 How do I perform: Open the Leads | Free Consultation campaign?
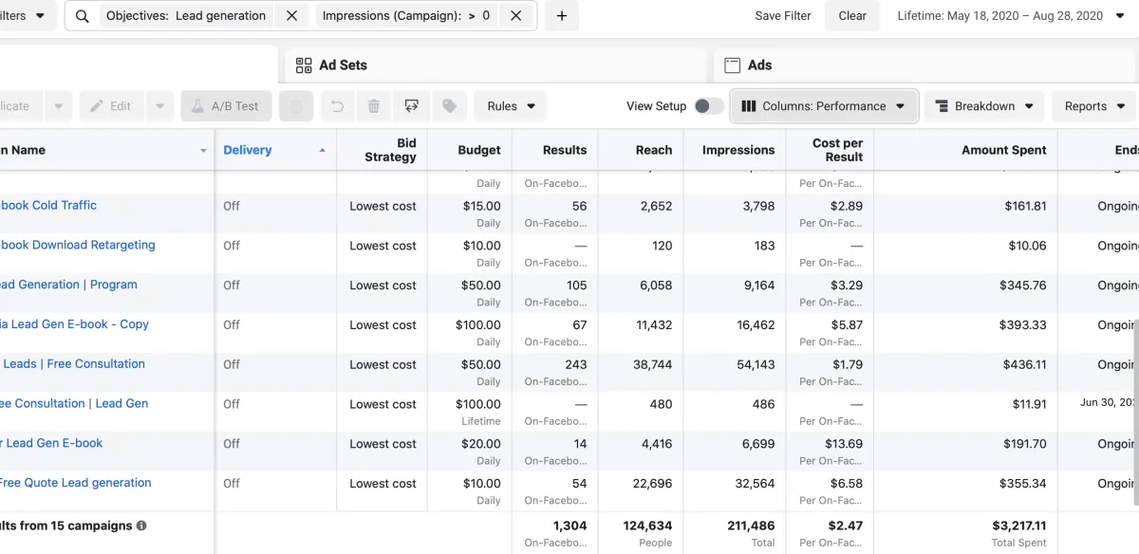pos(73,364)
